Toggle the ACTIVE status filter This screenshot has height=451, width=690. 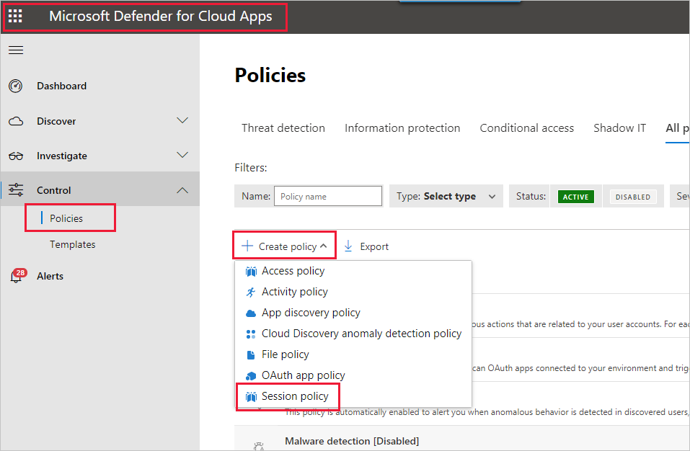click(575, 197)
